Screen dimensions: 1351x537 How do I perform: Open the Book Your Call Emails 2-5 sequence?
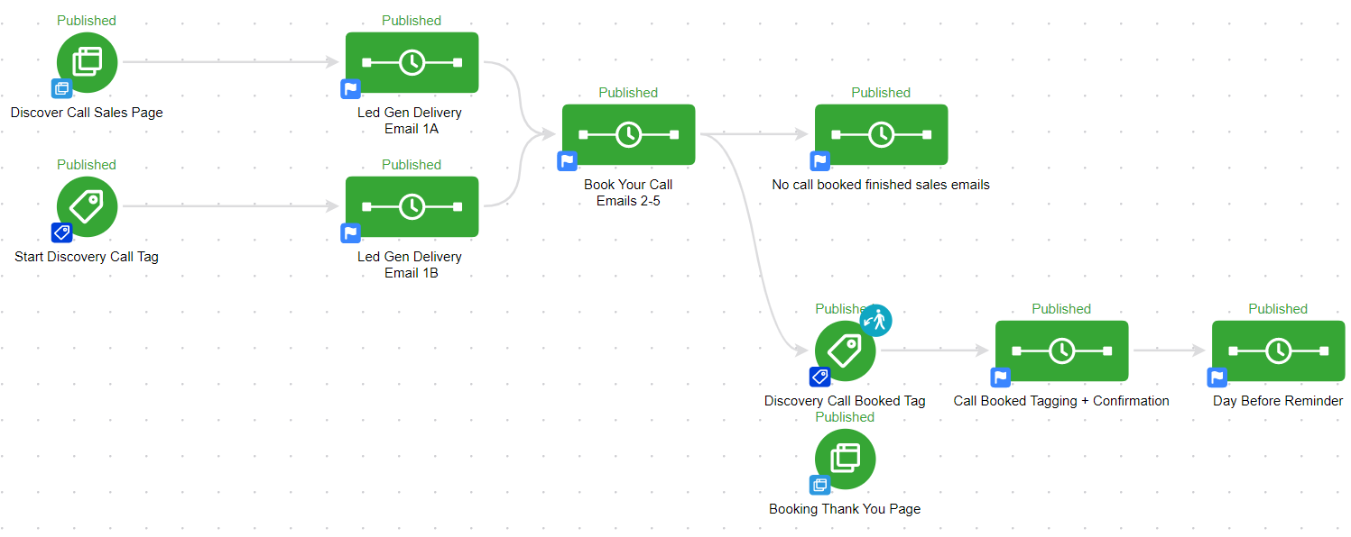click(x=628, y=134)
